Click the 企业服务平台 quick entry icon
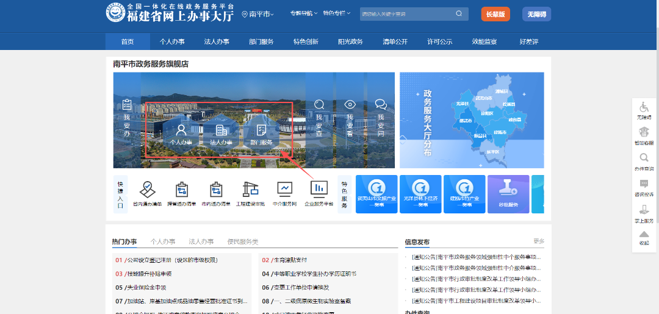659x314 pixels. coord(319,189)
